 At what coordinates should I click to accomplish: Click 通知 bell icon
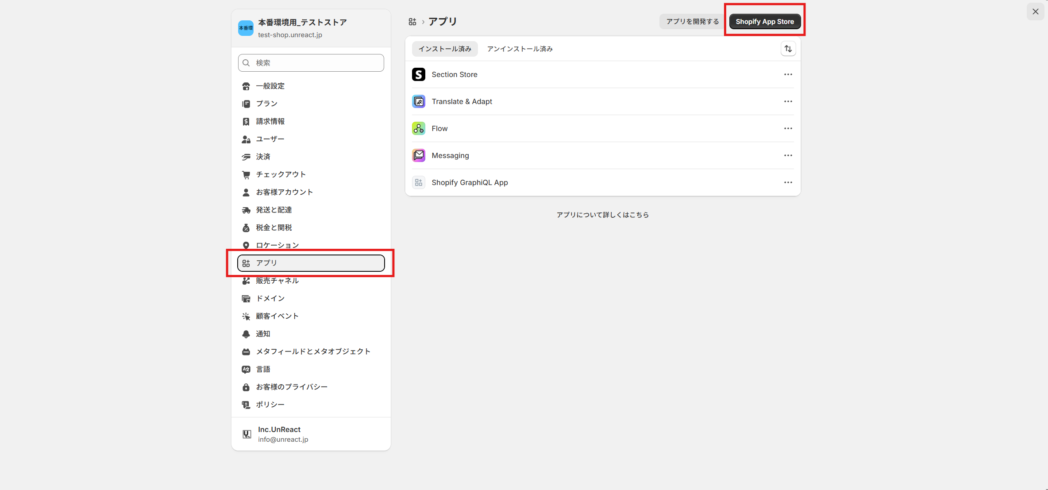(x=246, y=334)
